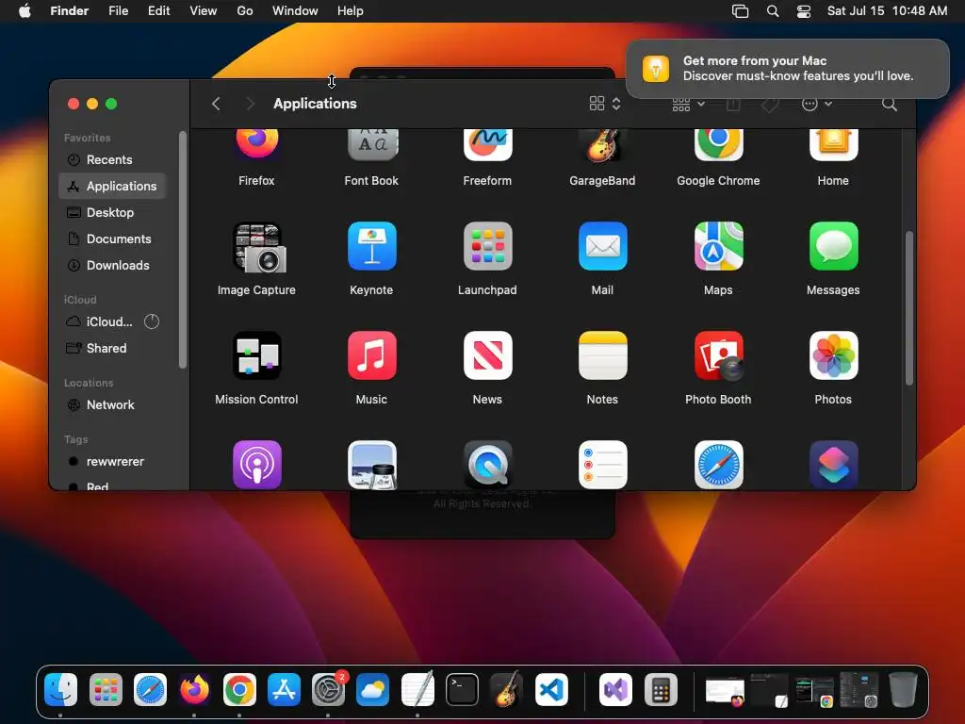
Task: Open Shared folder in sidebar
Action: 112,349
